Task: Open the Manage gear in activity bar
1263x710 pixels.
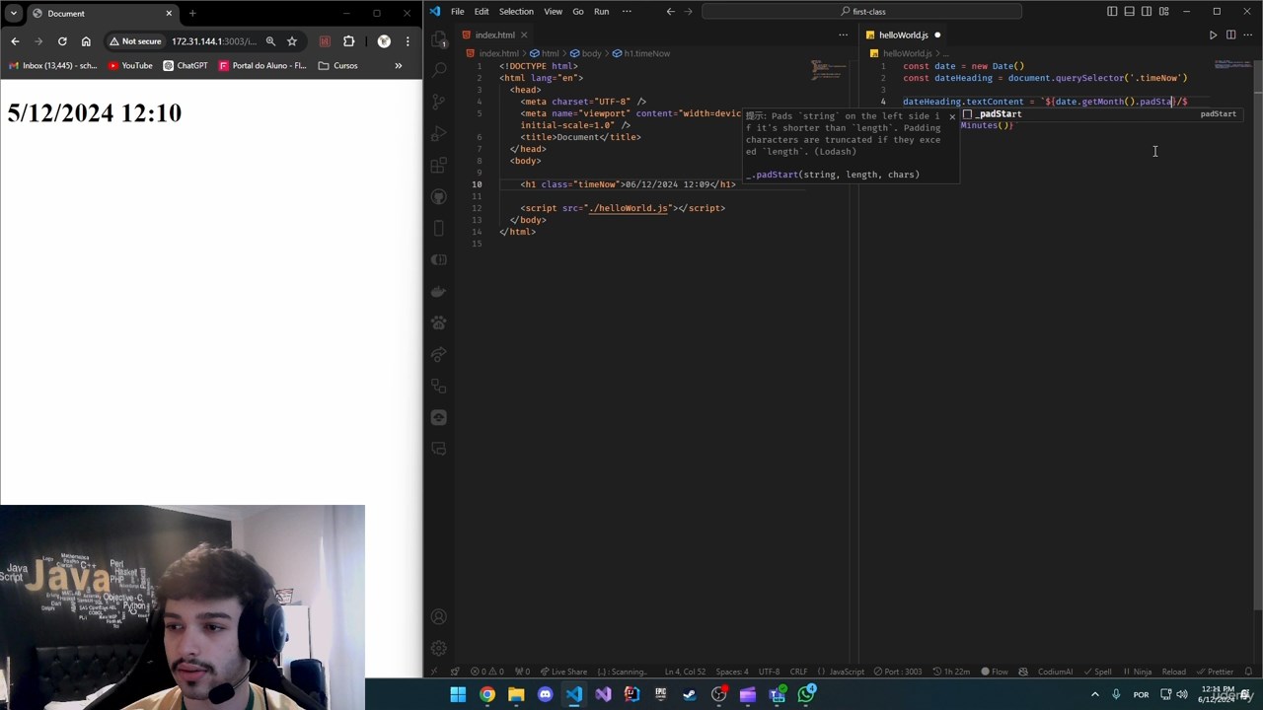Action: (439, 649)
